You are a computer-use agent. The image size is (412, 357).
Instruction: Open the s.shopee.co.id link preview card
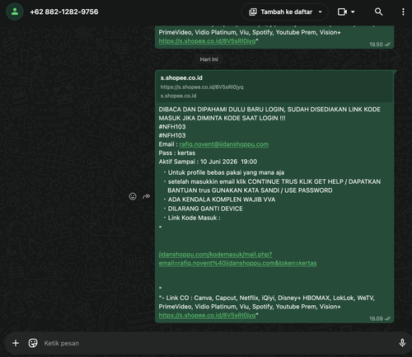(274, 87)
